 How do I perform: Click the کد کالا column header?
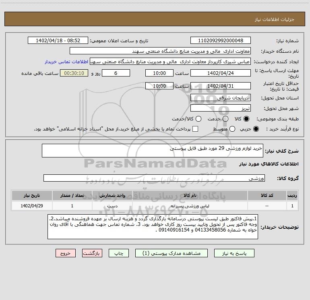coord(267,195)
